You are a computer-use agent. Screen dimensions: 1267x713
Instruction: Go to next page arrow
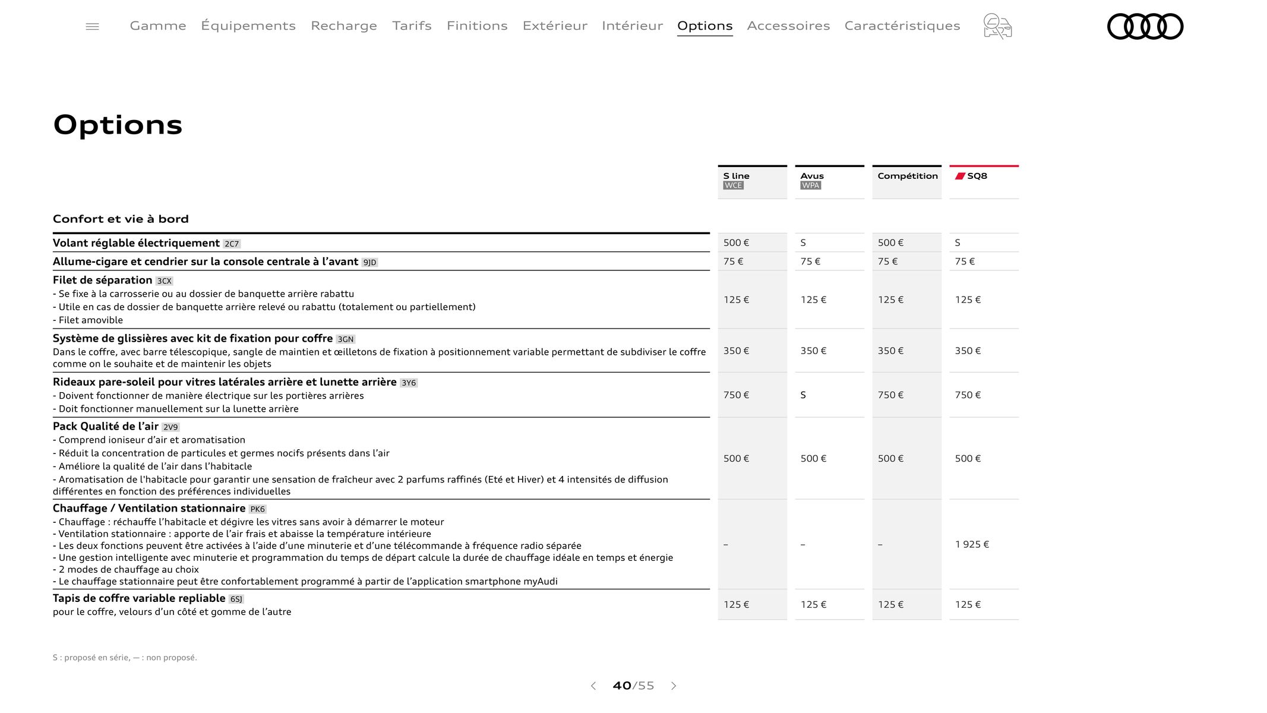pyautogui.click(x=674, y=686)
